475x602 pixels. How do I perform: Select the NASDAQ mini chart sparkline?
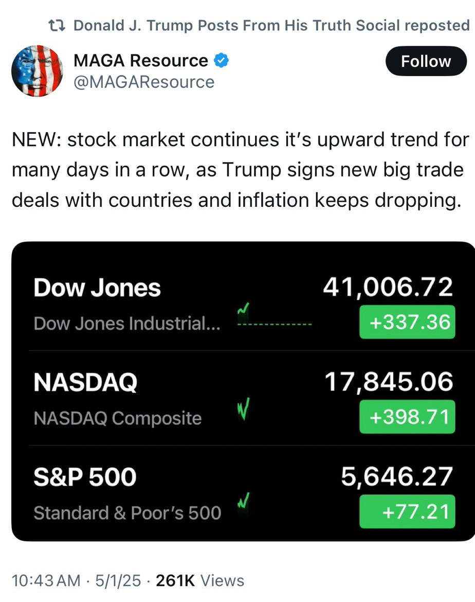point(244,409)
